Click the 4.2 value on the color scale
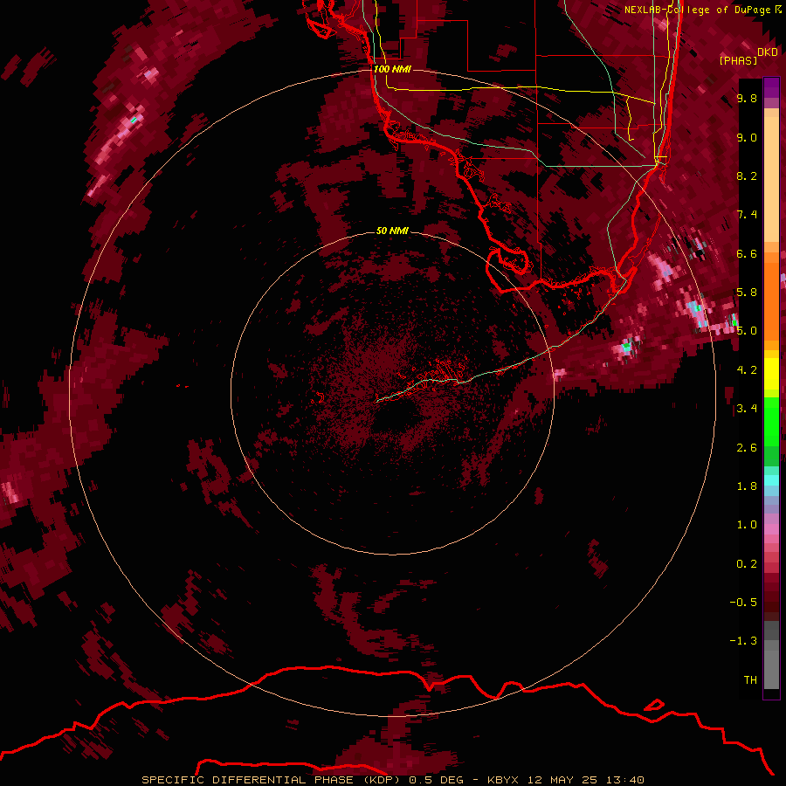 click(x=747, y=370)
